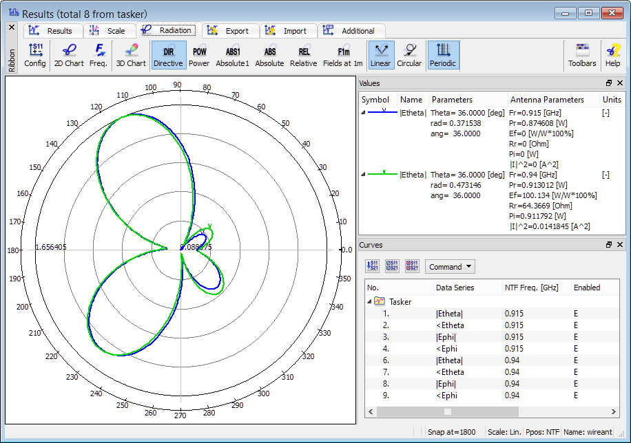Viewport: 631px width, 443px height.
Task: Switch to Circular plot mode
Action: point(409,55)
